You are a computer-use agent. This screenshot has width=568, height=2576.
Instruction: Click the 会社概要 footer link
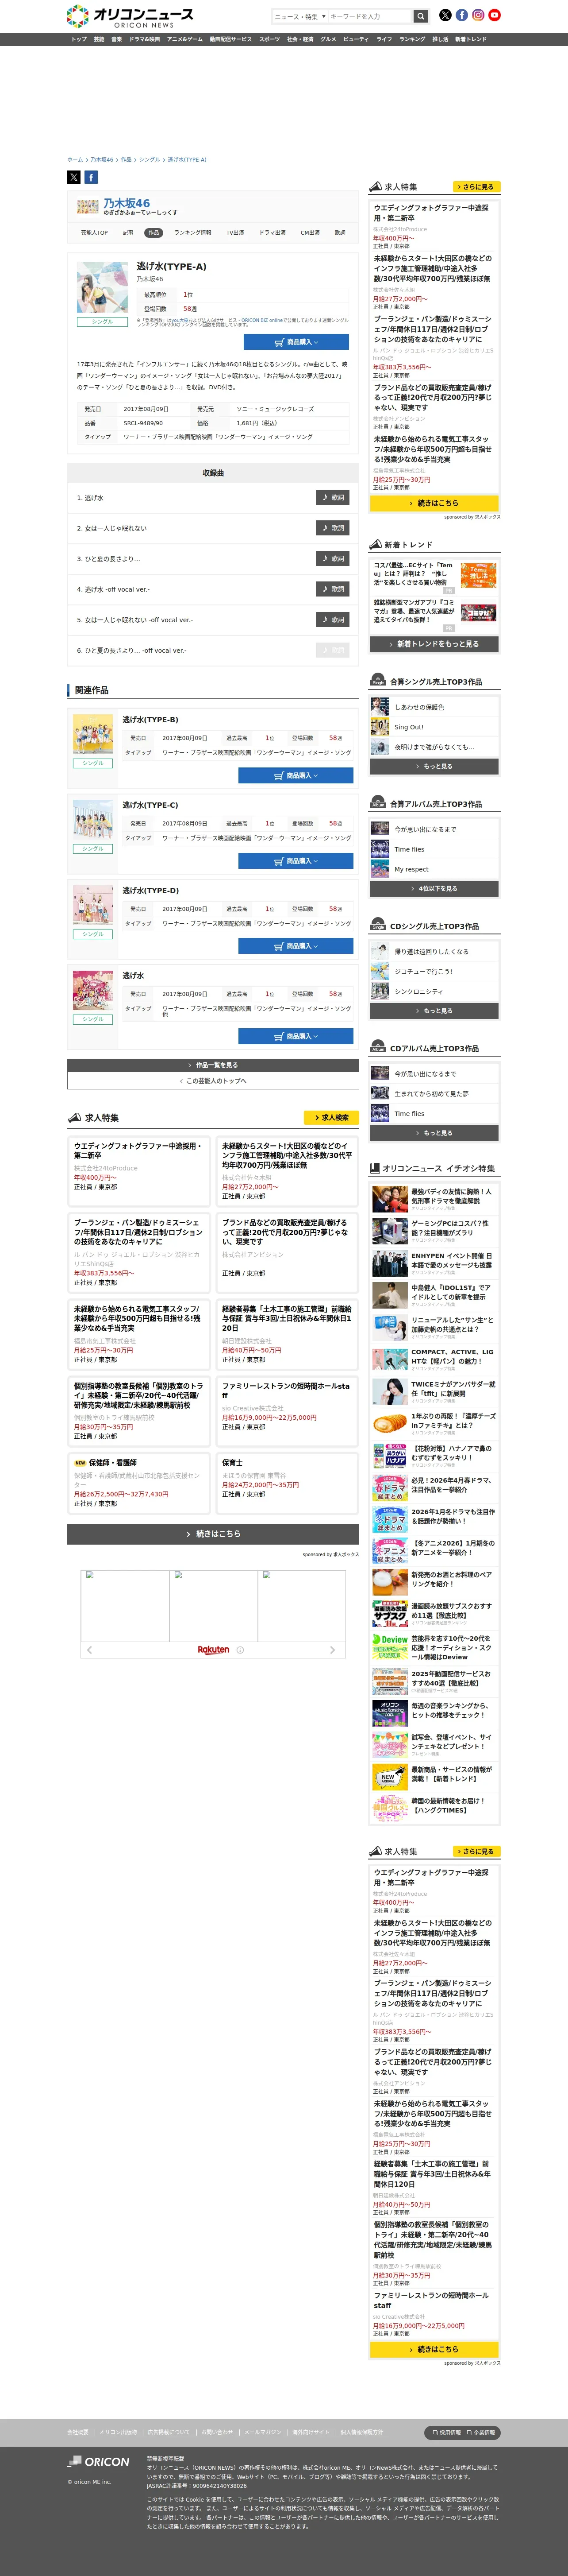(78, 2432)
